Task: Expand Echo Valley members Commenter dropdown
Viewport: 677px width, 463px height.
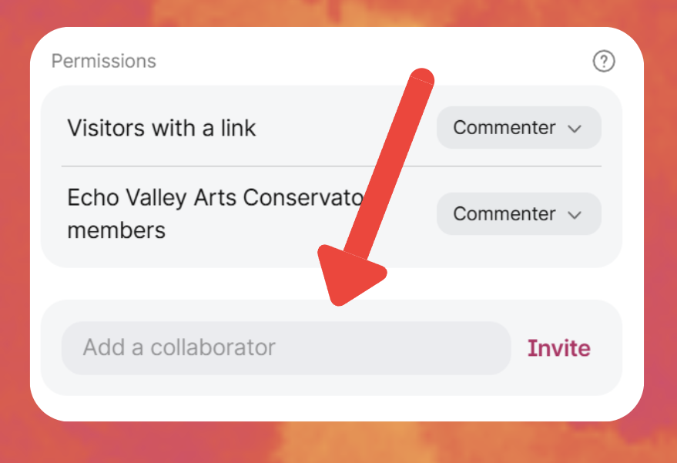Action: coord(518,214)
